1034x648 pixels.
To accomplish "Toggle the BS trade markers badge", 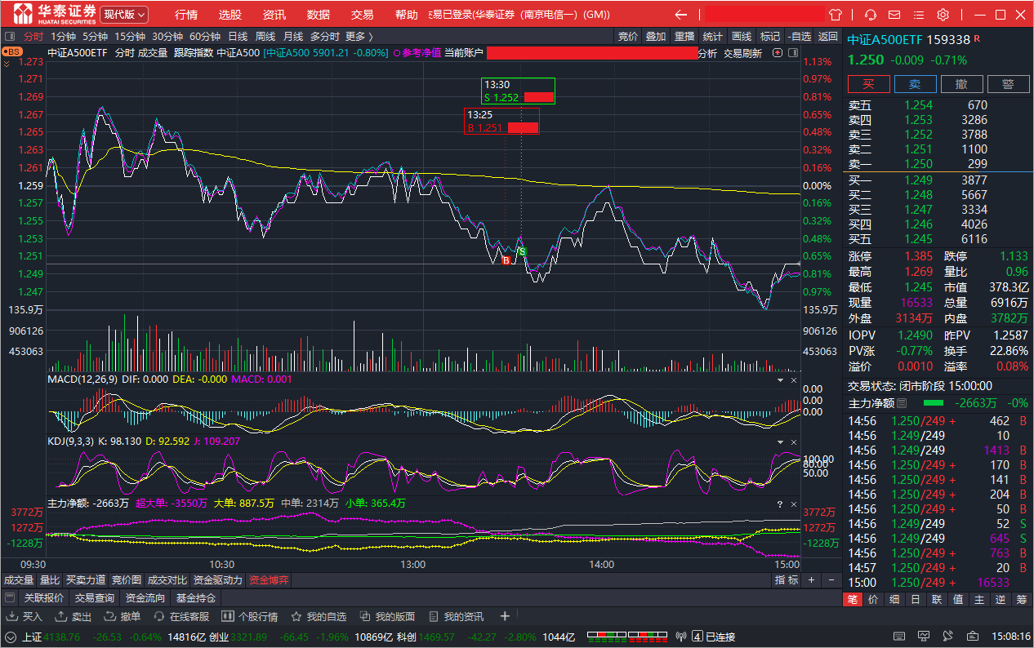I will pyautogui.click(x=12, y=52).
